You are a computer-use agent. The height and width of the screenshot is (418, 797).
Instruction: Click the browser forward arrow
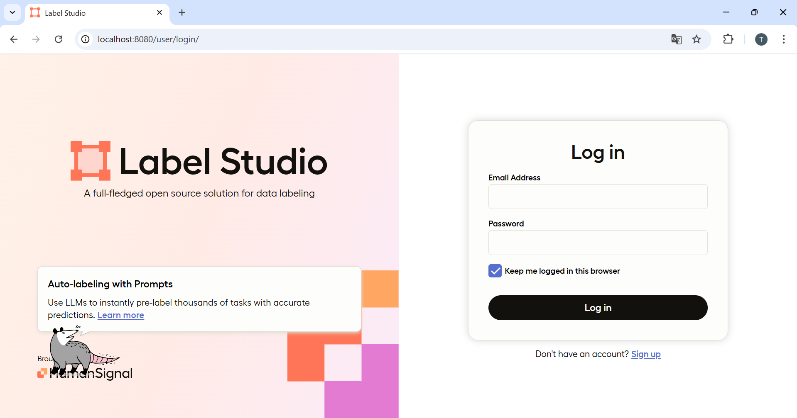36,39
